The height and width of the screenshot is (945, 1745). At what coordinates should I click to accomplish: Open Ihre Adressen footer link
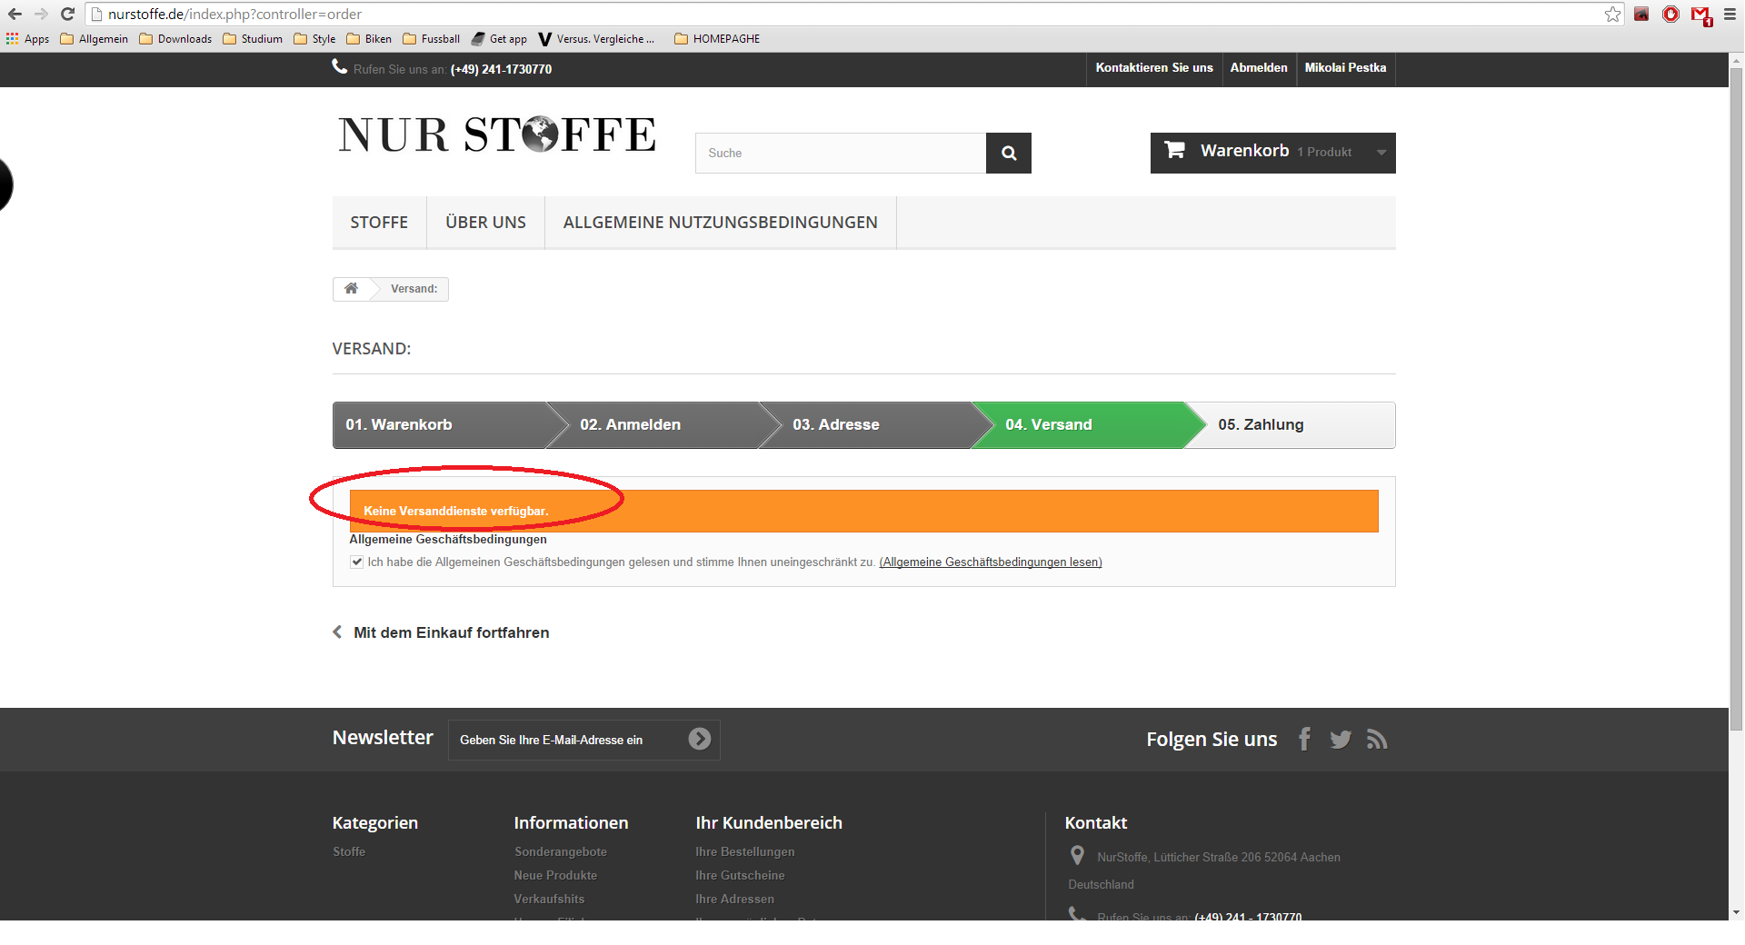[735, 899]
